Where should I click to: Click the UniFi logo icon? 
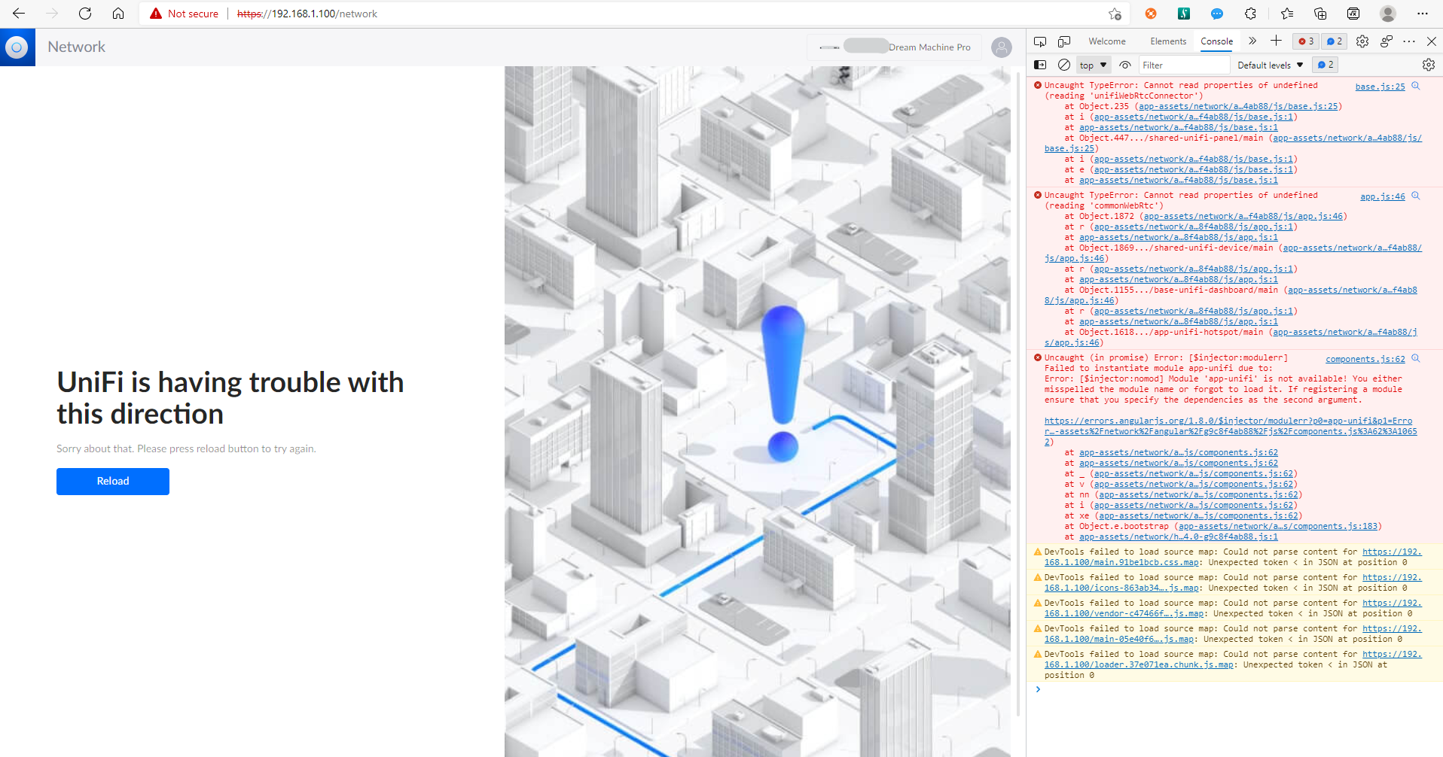click(x=17, y=47)
